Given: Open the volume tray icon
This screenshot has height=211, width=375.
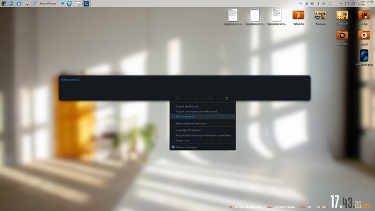Looking at the screenshot, I should [324, 4].
